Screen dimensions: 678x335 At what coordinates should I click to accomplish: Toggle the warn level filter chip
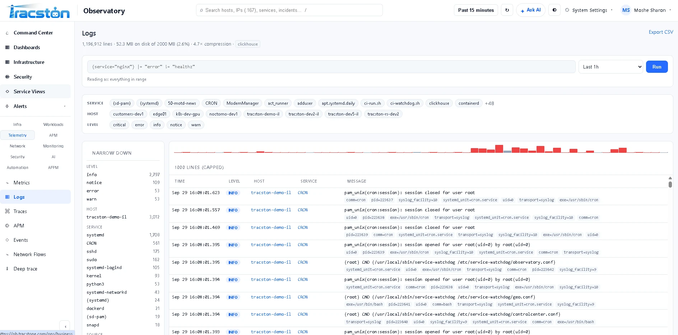coord(196,125)
